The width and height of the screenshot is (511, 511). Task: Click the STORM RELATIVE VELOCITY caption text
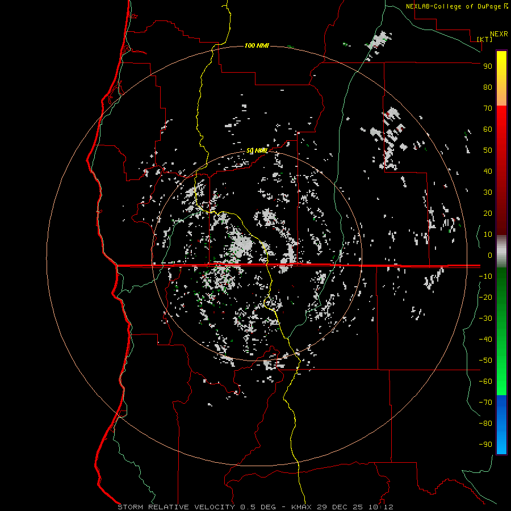pos(176,507)
